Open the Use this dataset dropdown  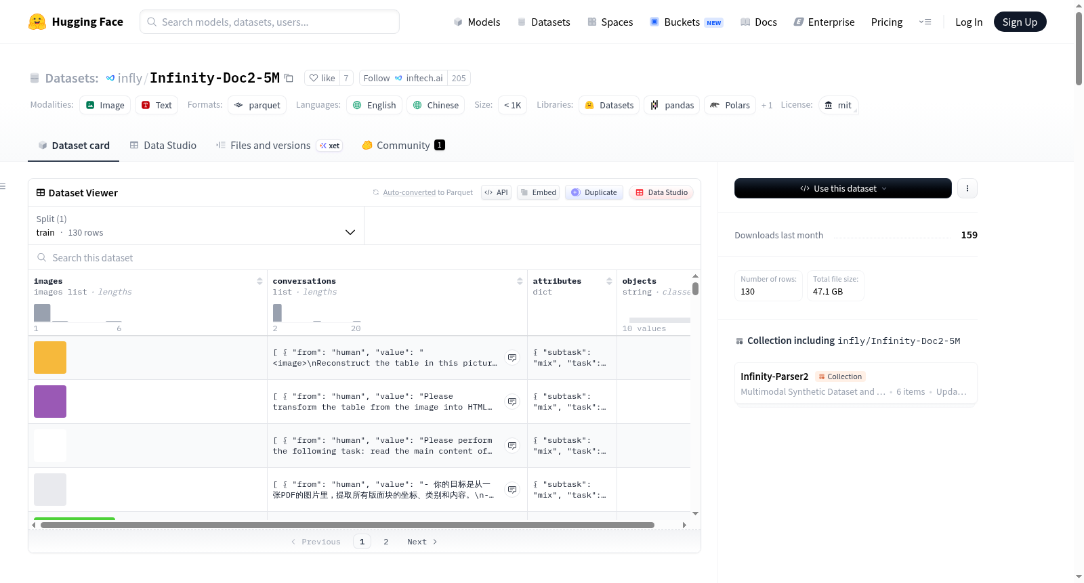coord(843,188)
